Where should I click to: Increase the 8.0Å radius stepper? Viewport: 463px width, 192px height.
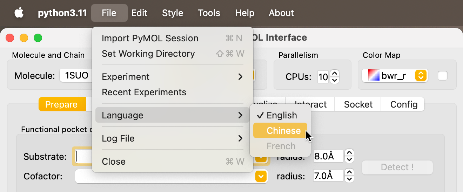[349, 153]
